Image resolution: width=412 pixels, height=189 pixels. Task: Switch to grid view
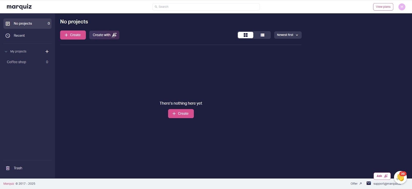point(246,35)
